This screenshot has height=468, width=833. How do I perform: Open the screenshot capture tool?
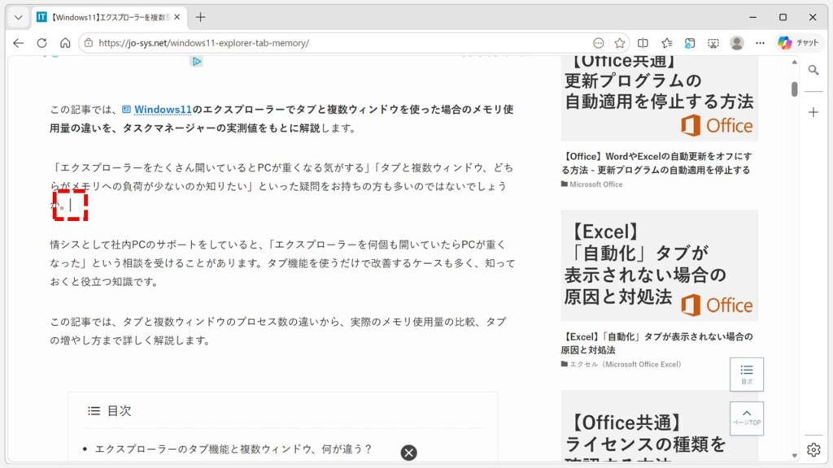point(713,43)
